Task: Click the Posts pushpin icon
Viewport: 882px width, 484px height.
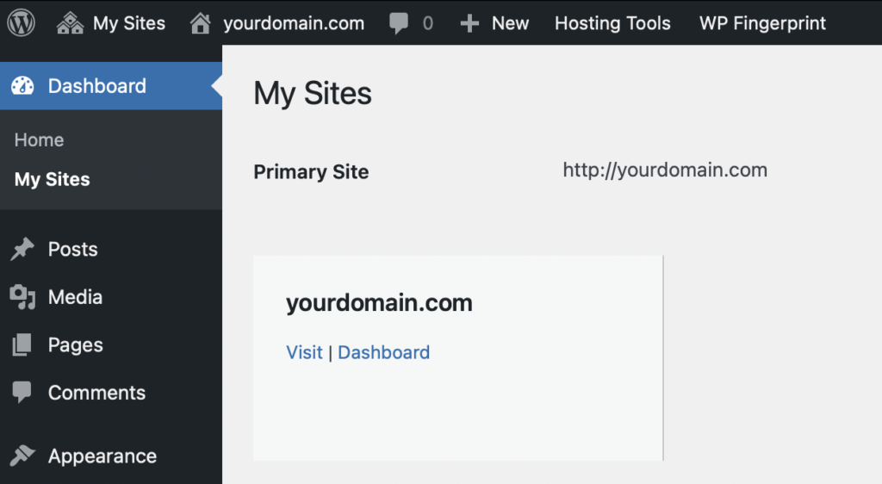Action: 22,249
